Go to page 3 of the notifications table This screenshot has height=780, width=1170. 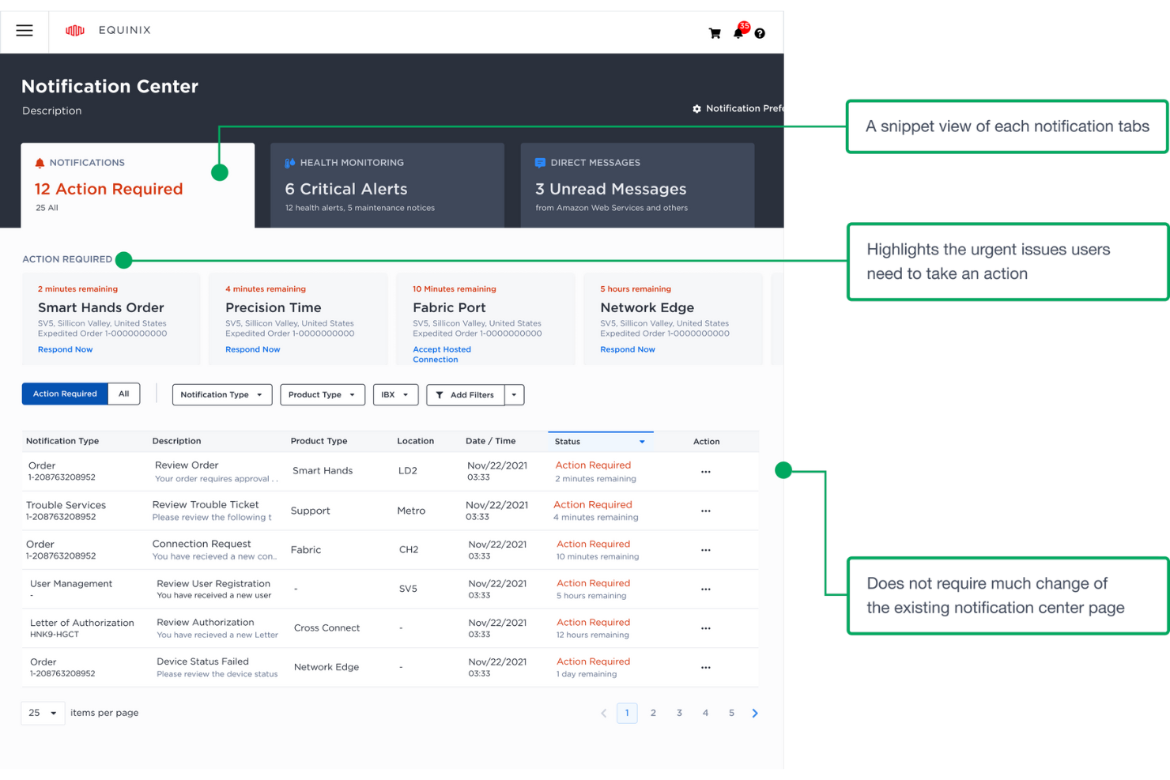tap(679, 712)
